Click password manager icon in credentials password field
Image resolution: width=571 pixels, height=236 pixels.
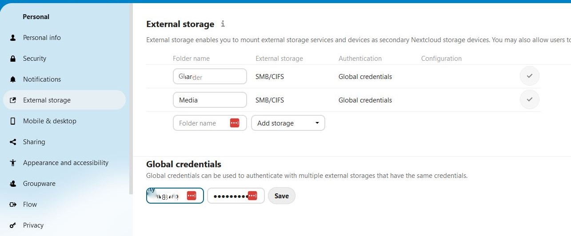[252, 196]
